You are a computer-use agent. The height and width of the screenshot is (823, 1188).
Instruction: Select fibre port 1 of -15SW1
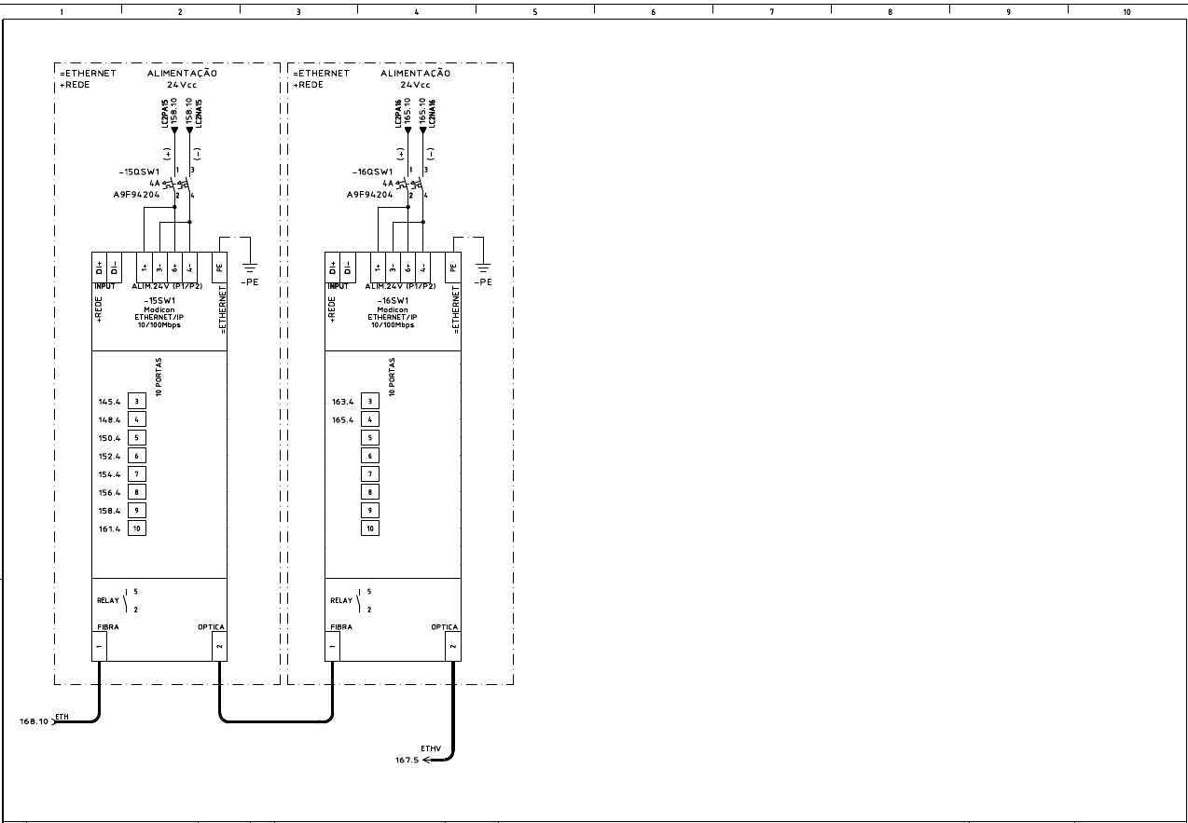pyautogui.click(x=99, y=646)
